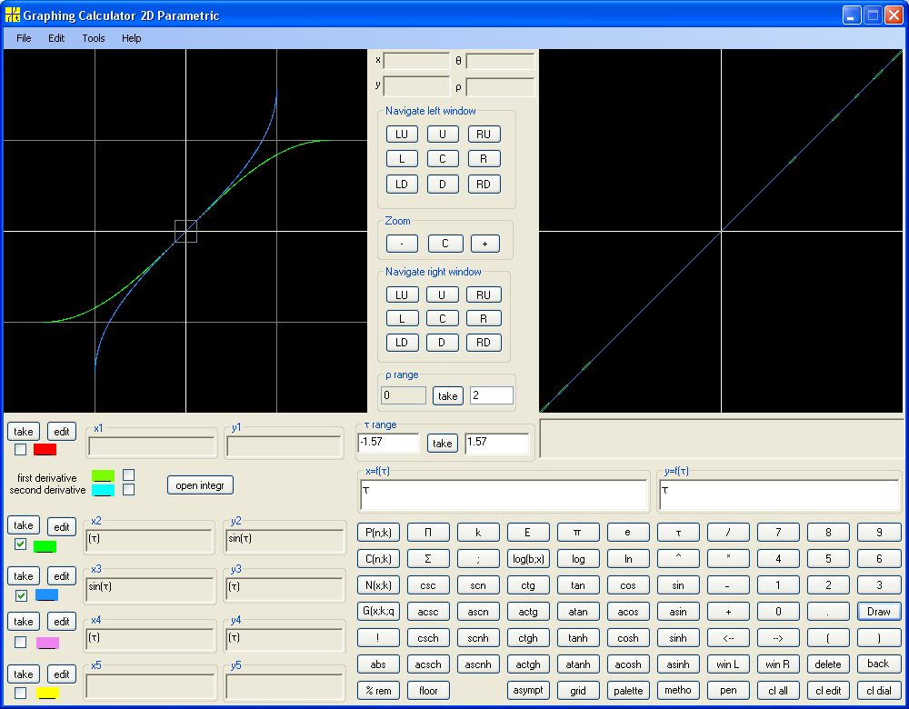The height and width of the screenshot is (709, 909).
Task: Click the Draw button
Action: tap(879, 612)
